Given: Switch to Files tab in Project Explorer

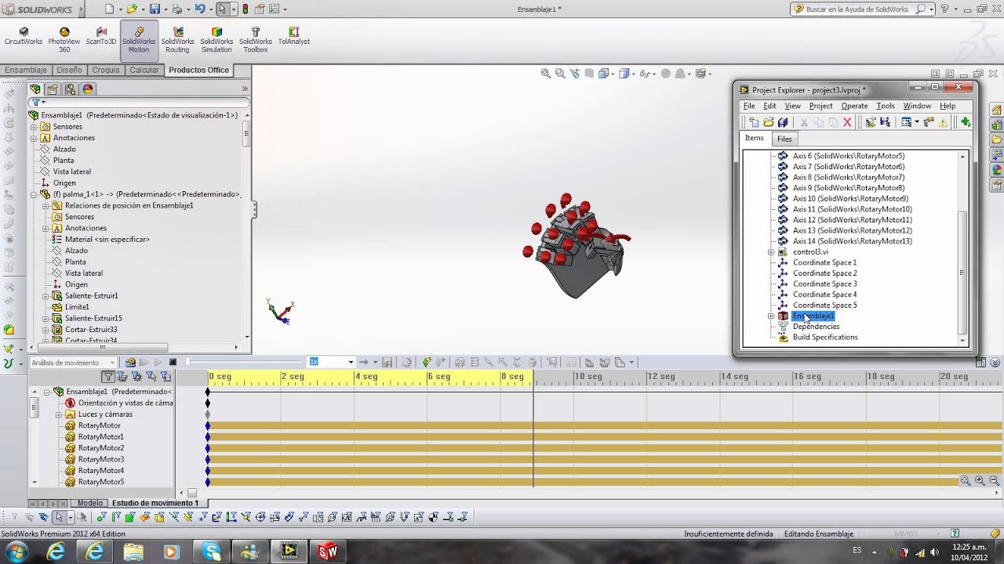Looking at the screenshot, I should pos(784,139).
